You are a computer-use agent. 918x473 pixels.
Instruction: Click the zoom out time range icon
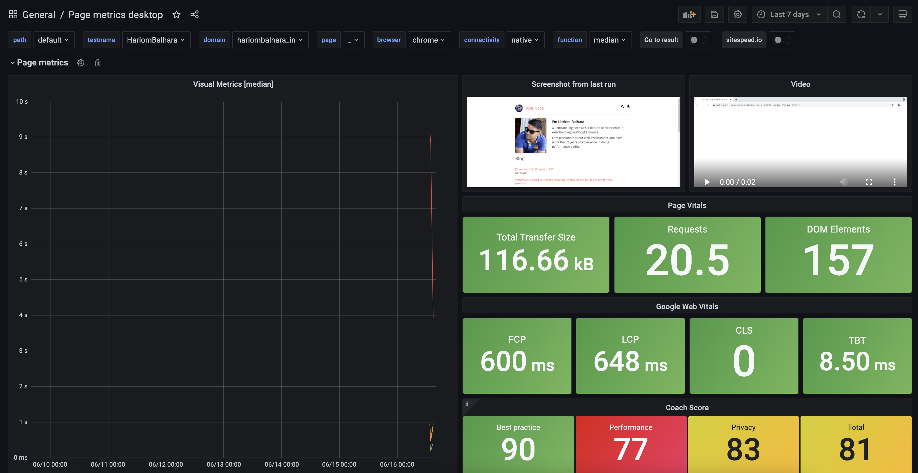tap(836, 15)
